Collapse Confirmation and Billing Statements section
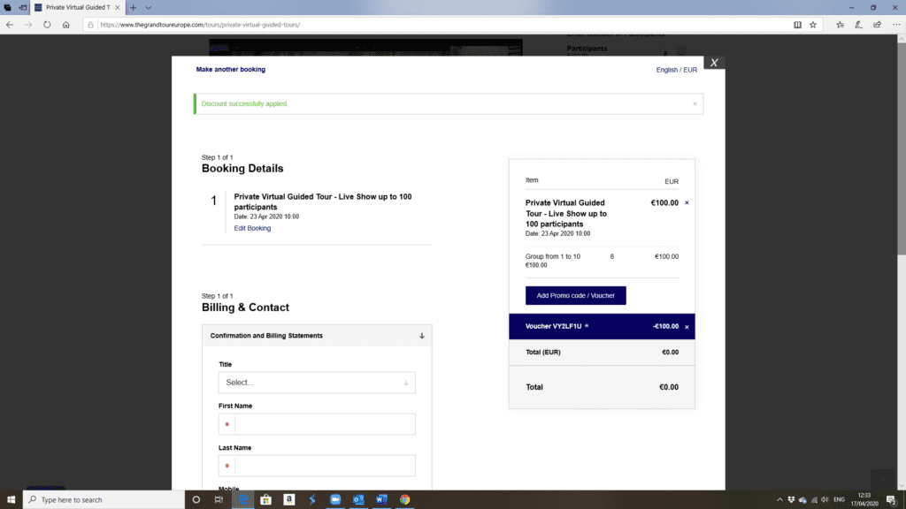 click(x=317, y=335)
